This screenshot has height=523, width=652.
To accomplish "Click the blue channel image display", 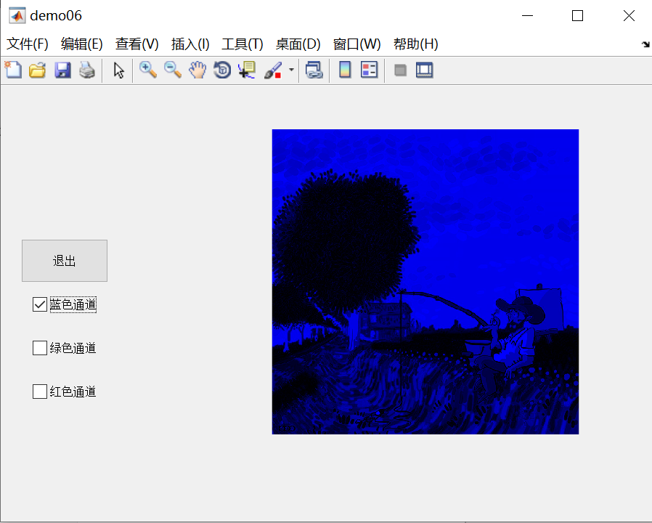I will (425, 282).
